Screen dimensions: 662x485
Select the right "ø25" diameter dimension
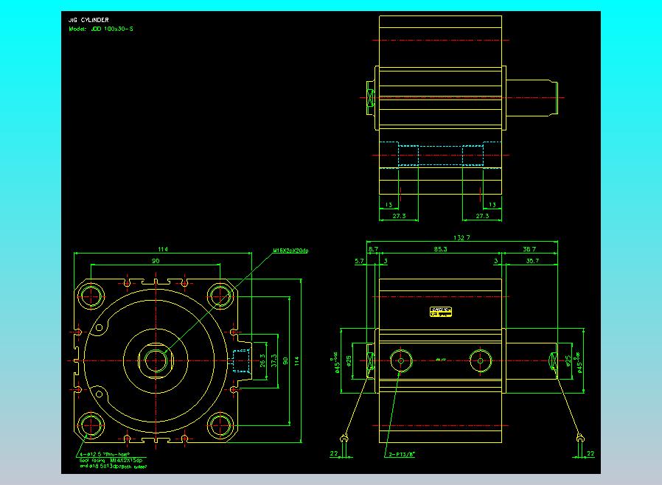coord(568,361)
